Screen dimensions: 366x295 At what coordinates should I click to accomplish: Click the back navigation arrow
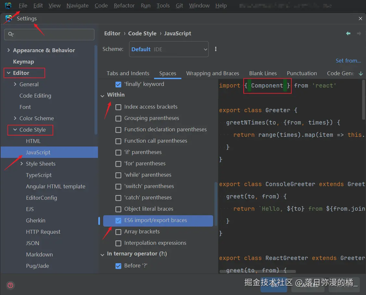click(348, 33)
